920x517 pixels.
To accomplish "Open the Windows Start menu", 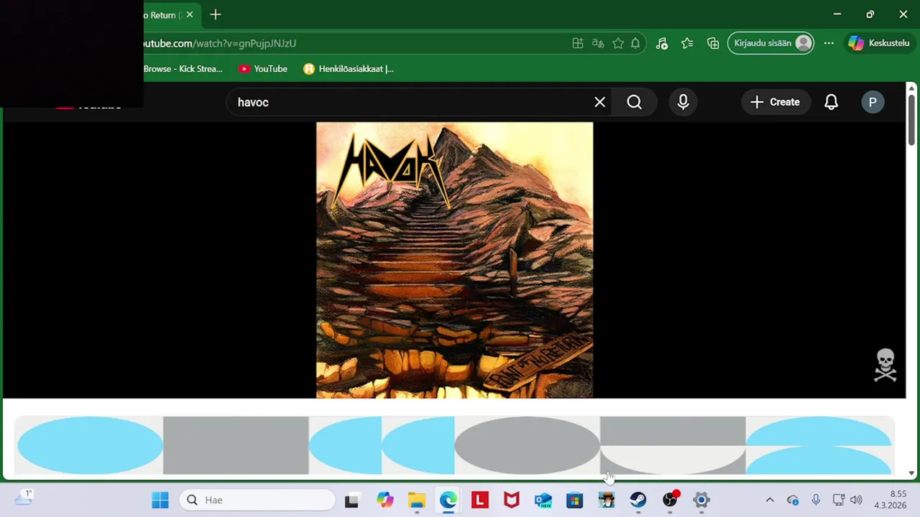I will pos(160,500).
